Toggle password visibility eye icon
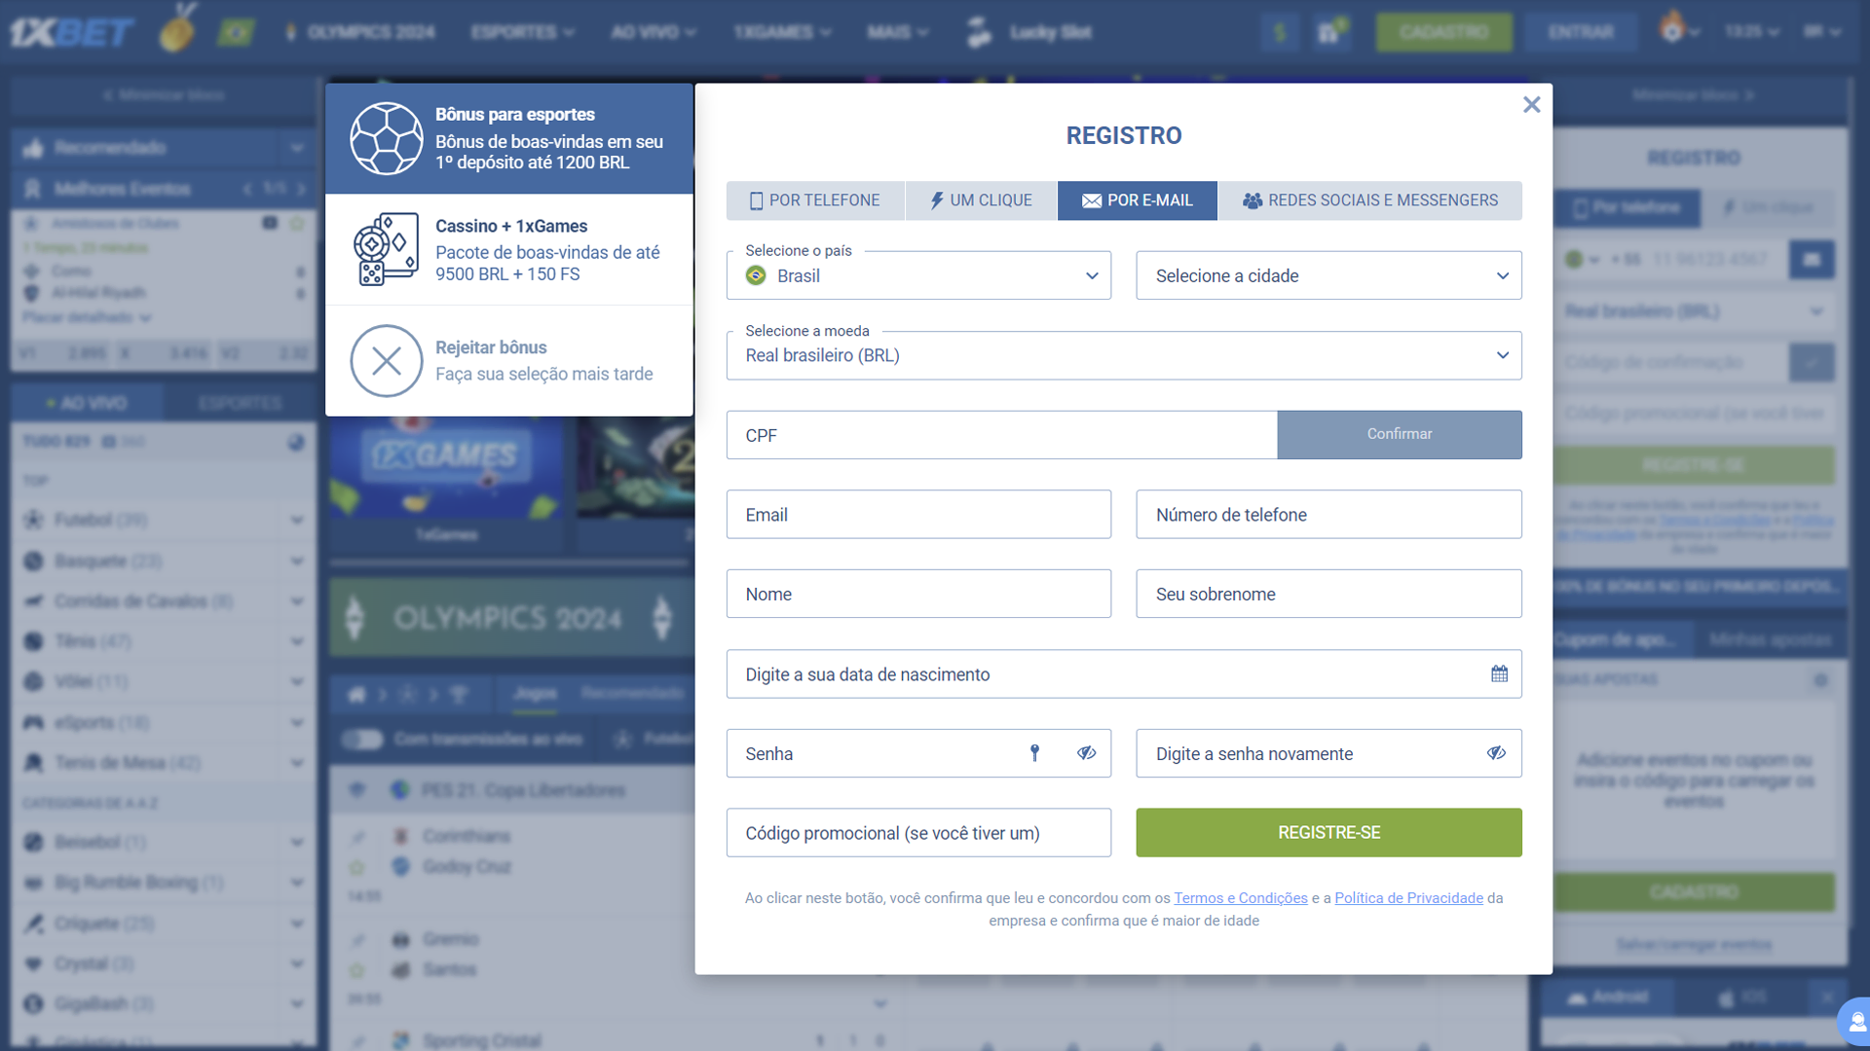Image resolution: width=1870 pixels, height=1051 pixels. pos(1087,753)
